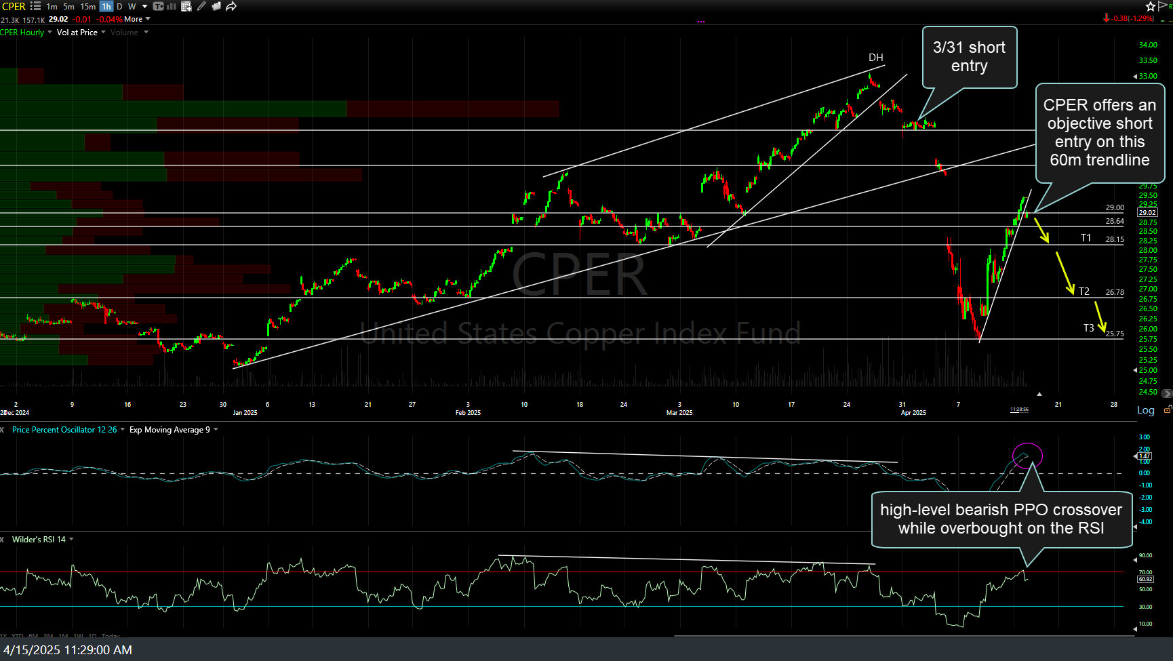Viewport: 1173px width, 661px height.
Task: Select the Weekly (W) timeframe
Action: tap(132, 6)
